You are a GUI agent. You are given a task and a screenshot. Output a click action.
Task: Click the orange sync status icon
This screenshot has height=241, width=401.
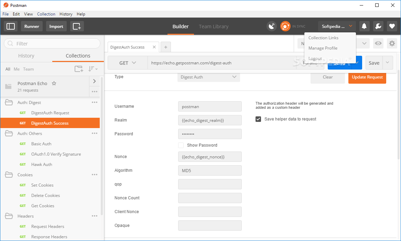(x=285, y=26)
